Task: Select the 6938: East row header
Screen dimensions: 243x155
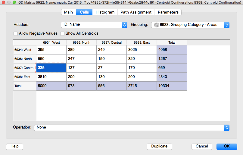Action: pos(25,77)
